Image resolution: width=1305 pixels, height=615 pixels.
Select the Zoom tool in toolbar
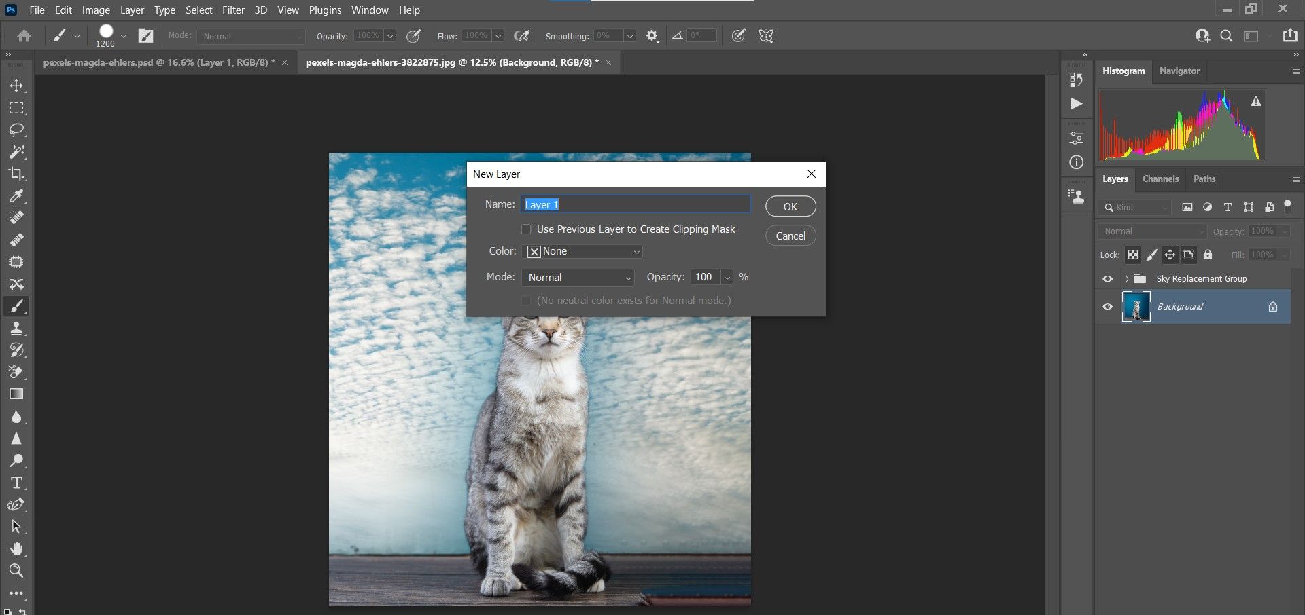[x=16, y=570]
